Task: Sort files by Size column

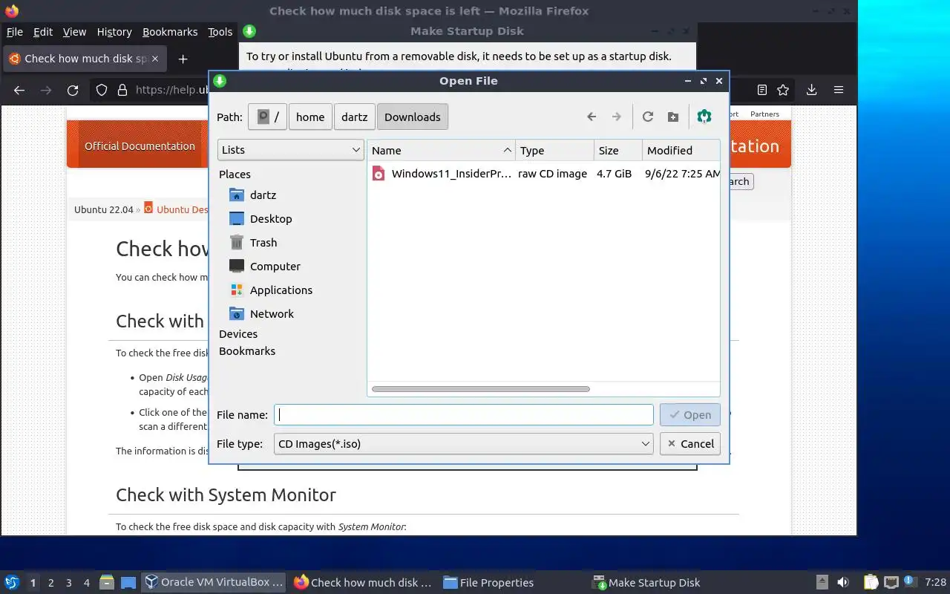Action: 618,150
